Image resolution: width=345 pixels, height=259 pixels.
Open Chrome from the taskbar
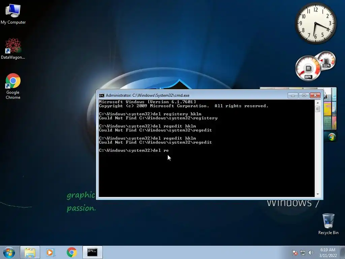71,252
